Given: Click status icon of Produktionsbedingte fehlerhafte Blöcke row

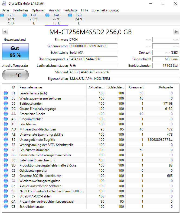Looking at the screenshot, I should pos(6,165).
